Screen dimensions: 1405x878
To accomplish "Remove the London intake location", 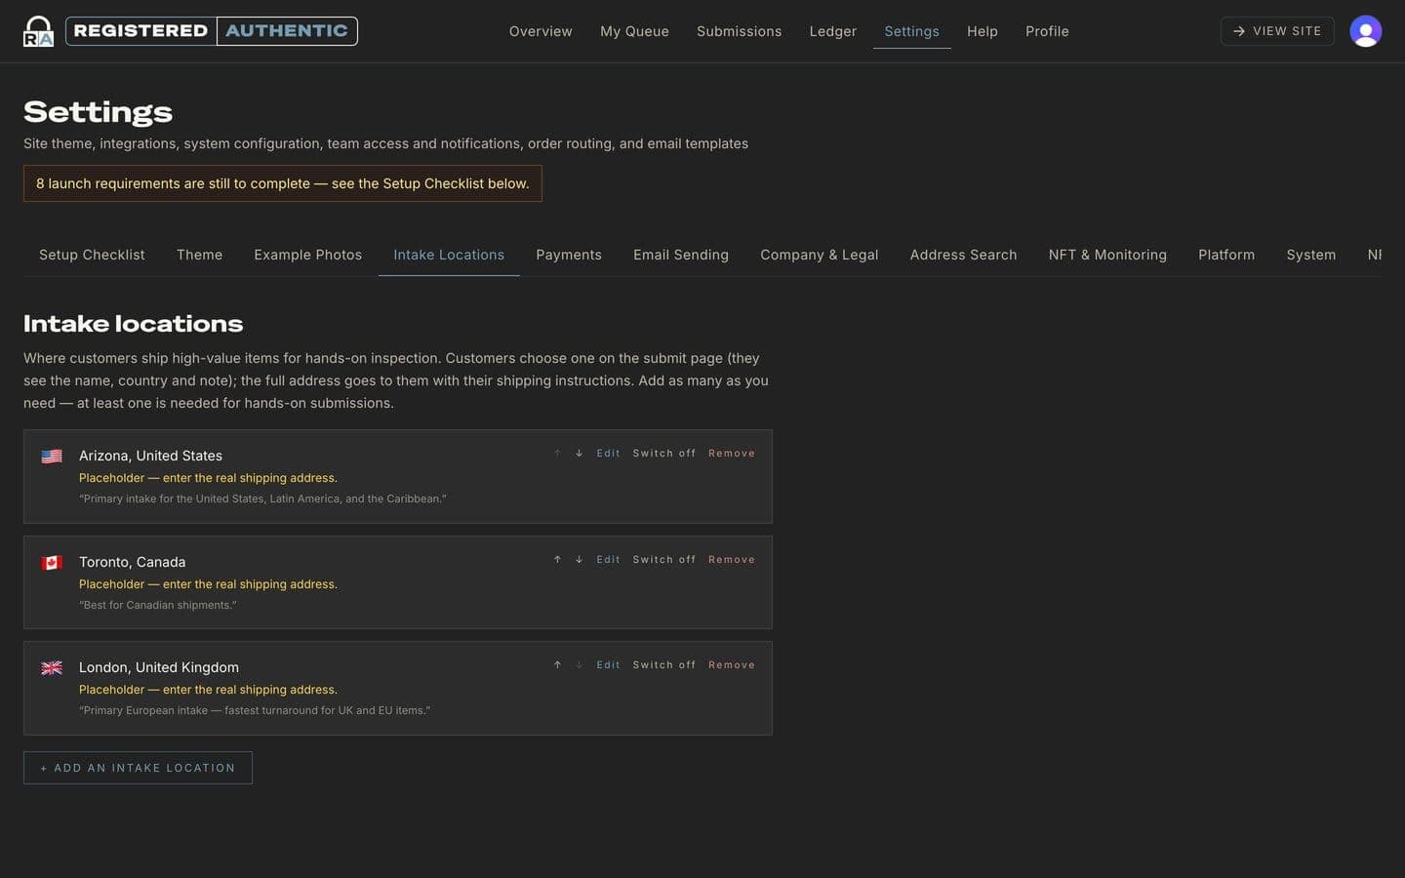I will click(732, 665).
